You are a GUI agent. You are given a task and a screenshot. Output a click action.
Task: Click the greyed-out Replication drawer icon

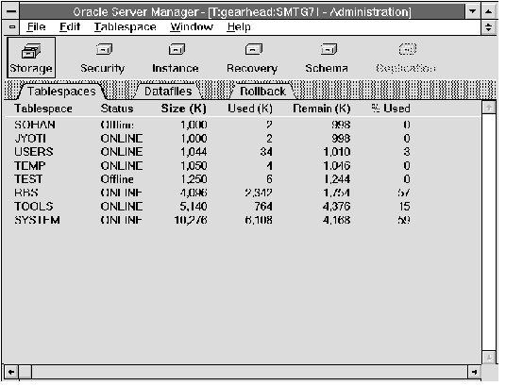407,59
